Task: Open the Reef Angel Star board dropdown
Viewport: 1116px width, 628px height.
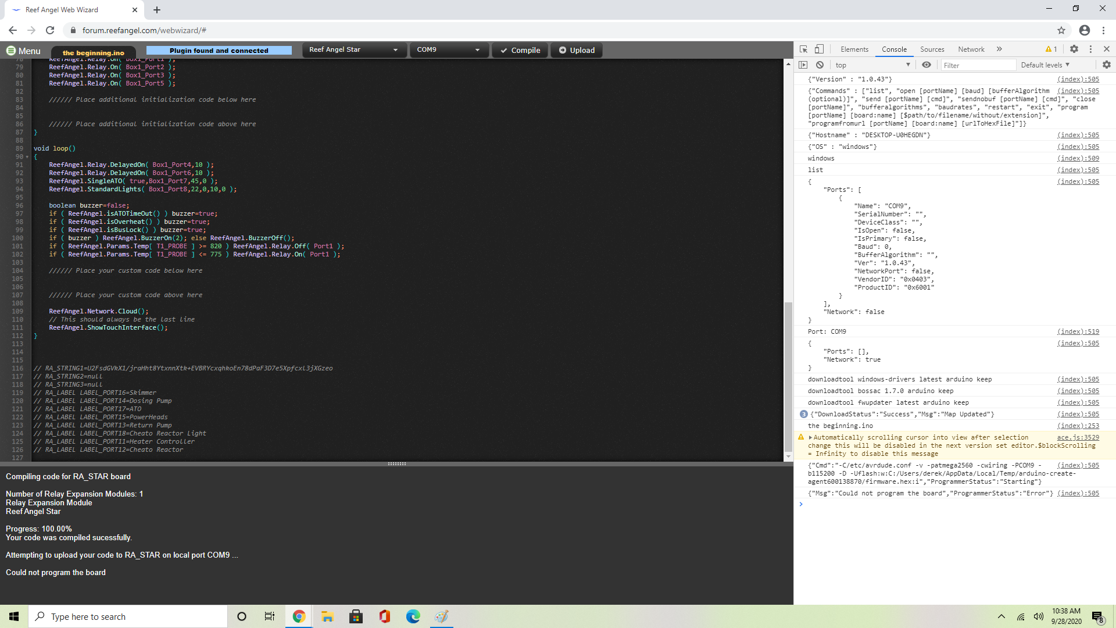Action: coord(353,49)
